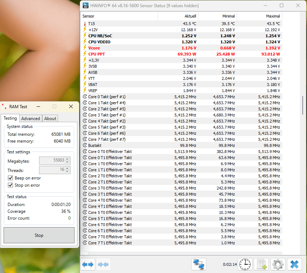This screenshot has height=273, width=307.
Task: Select the Bustakt row label
Action: coord(95,145)
